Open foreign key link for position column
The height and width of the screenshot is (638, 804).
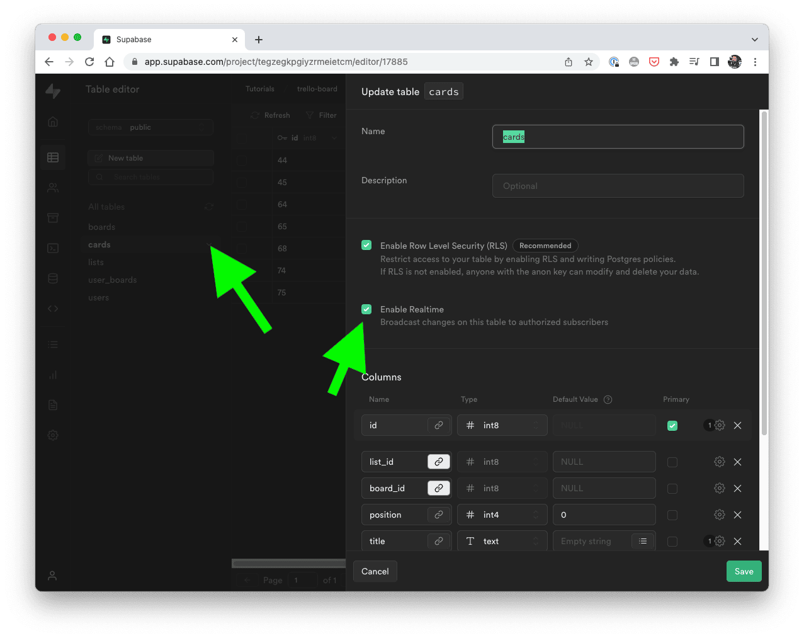click(439, 515)
